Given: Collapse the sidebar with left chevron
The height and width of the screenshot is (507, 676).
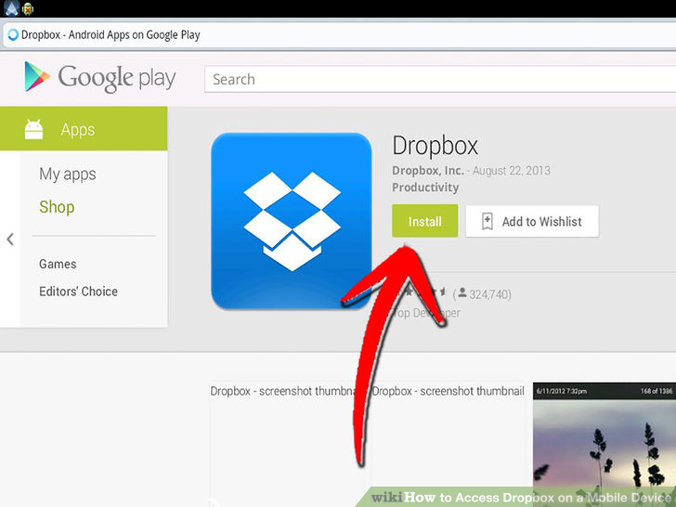Looking at the screenshot, I should point(10,240).
